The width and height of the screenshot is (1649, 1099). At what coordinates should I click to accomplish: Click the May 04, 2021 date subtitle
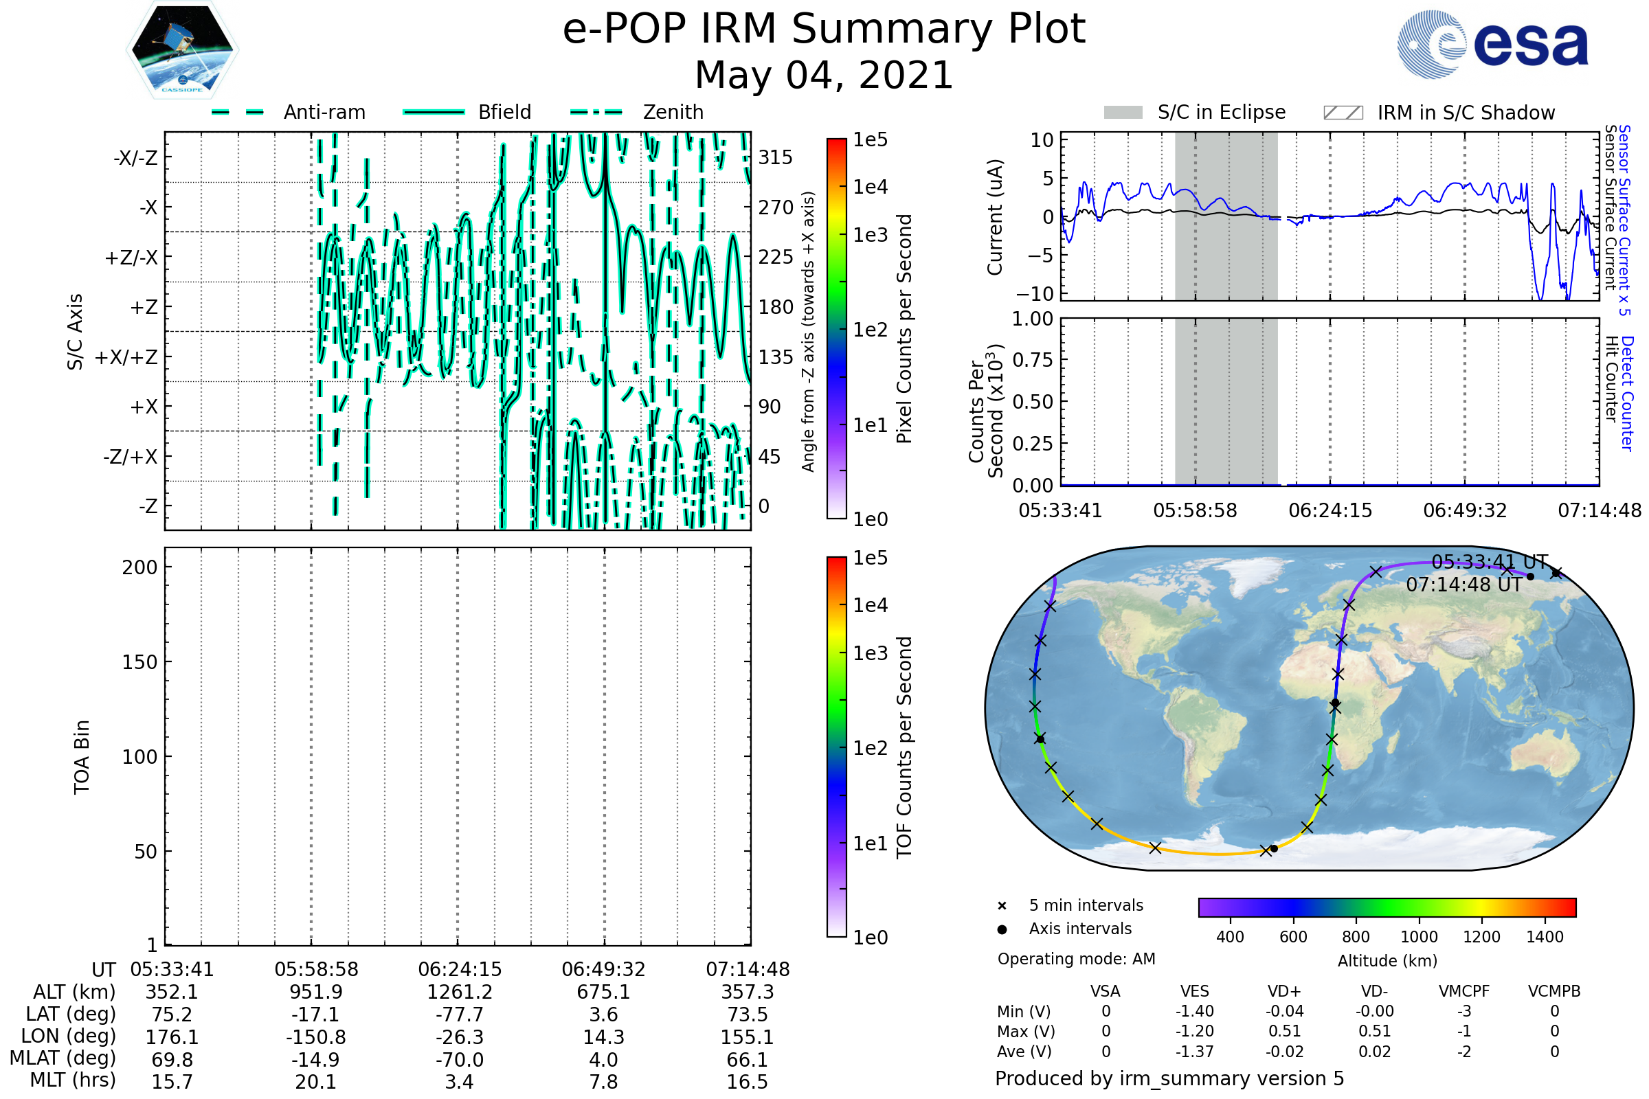[x=824, y=76]
